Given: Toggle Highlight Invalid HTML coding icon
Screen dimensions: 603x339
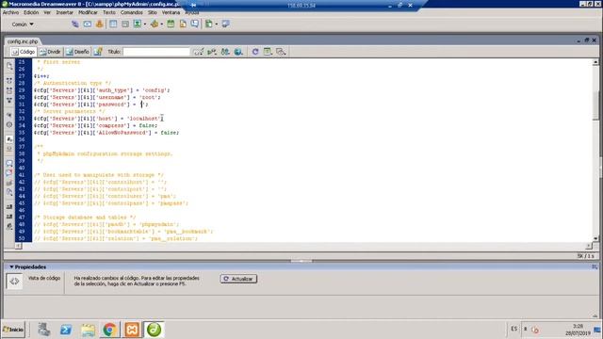Looking at the screenshot, I should (9, 149).
